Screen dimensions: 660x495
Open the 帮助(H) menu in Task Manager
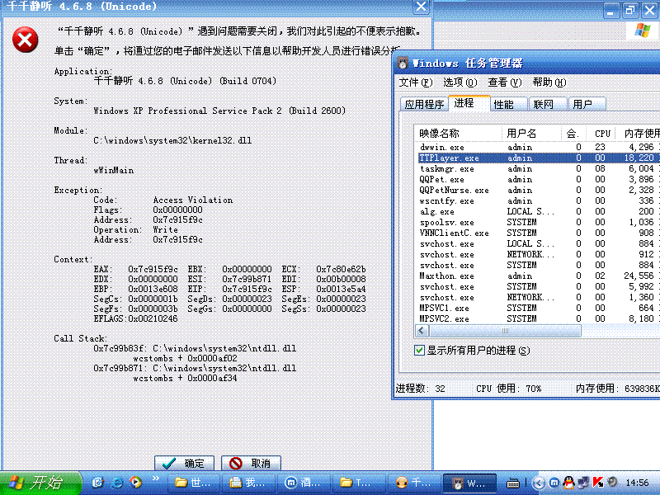[549, 82]
